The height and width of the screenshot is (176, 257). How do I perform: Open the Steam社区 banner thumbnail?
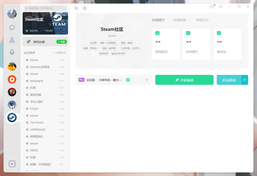tap(45, 23)
